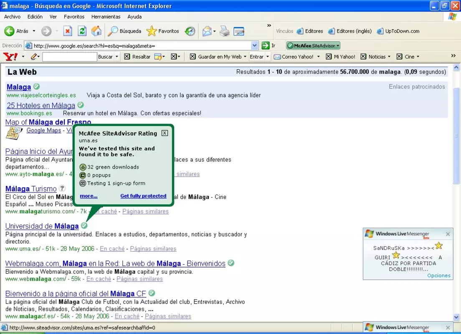Click SiteAdvisor check beside Universidad de Málaga
The image size is (461, 334).
pyautogui.click(x=84, y=225)
